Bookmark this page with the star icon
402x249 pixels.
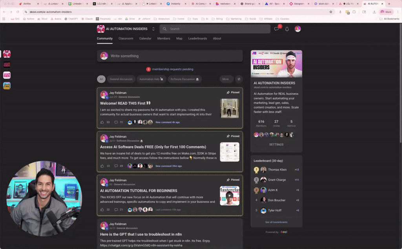point(331,12)
